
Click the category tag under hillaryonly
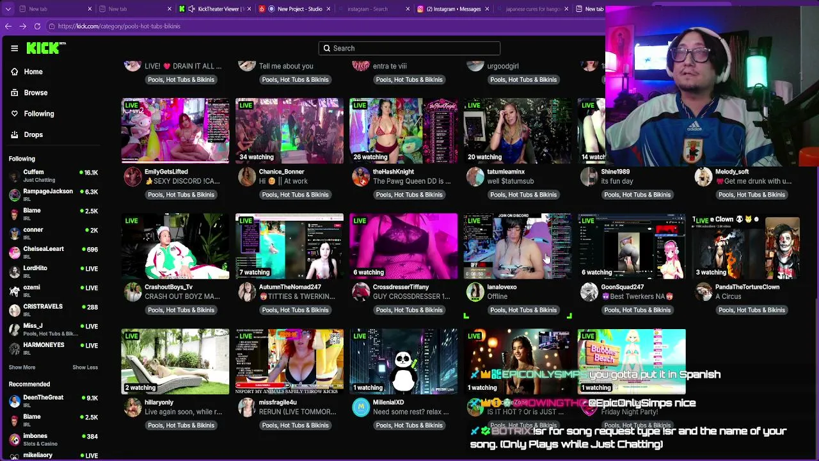pos(181,425)
